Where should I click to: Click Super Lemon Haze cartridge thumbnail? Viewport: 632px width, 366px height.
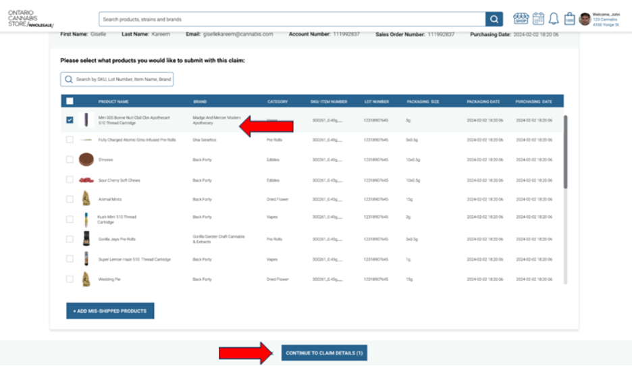coord(86,259)
